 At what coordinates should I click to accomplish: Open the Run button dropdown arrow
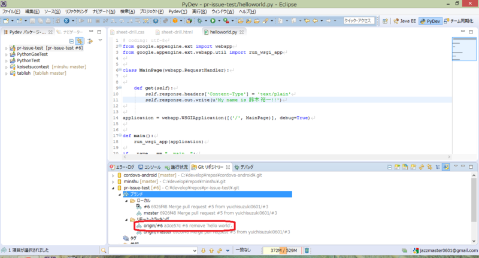219,21
